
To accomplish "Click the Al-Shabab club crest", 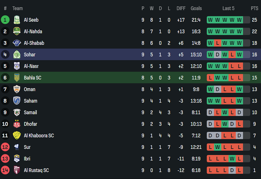I will 17,43.
